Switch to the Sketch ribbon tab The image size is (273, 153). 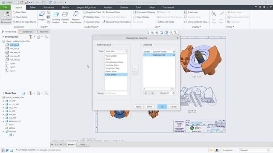pos(65,7)
